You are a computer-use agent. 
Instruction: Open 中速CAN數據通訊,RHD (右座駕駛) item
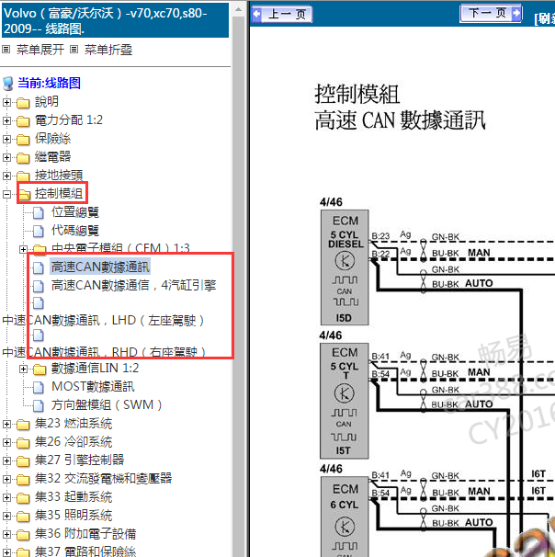[104, 352]
